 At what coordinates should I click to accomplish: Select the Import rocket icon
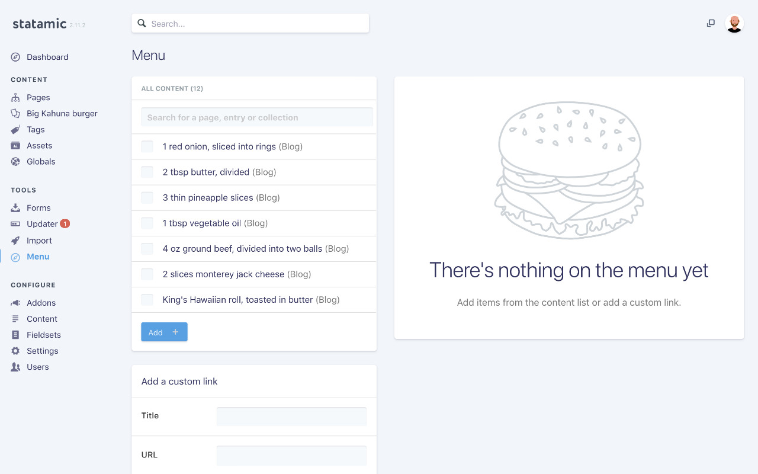coord(15,241)
